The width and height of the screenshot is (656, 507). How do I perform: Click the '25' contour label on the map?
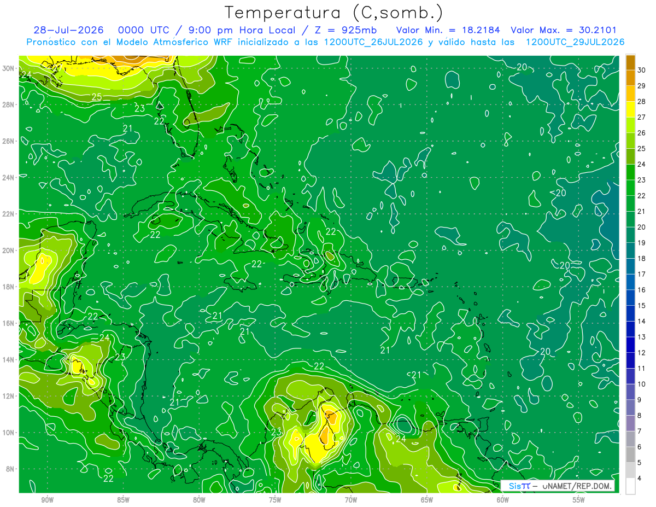click(97, 97)
